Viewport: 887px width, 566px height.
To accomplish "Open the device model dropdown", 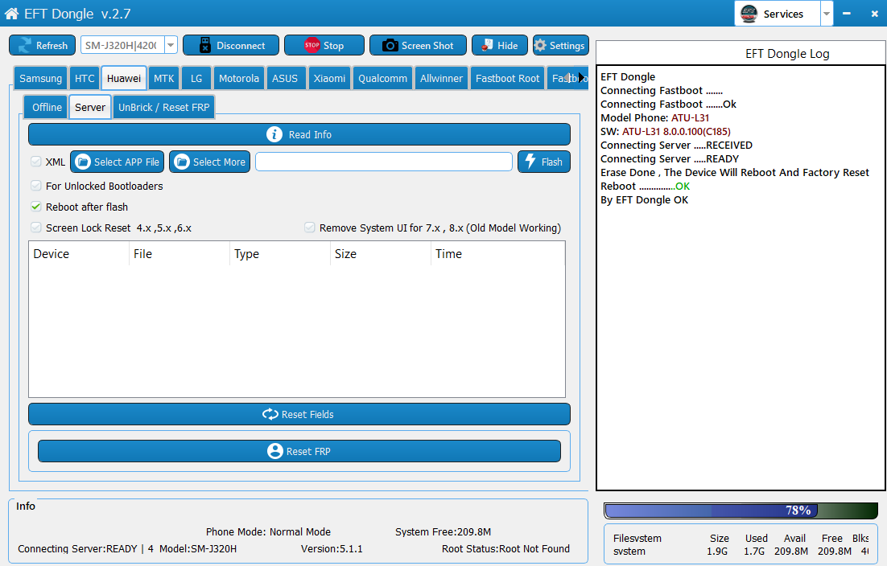I will point(169,45).
